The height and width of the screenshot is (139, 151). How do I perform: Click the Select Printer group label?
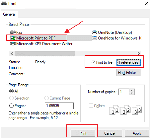19,24
